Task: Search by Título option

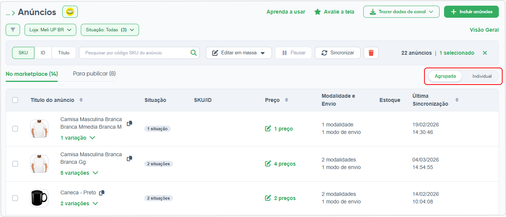Action: coord(64,53)
